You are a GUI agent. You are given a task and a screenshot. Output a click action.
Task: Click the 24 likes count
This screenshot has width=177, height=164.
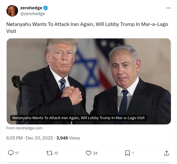95,153
